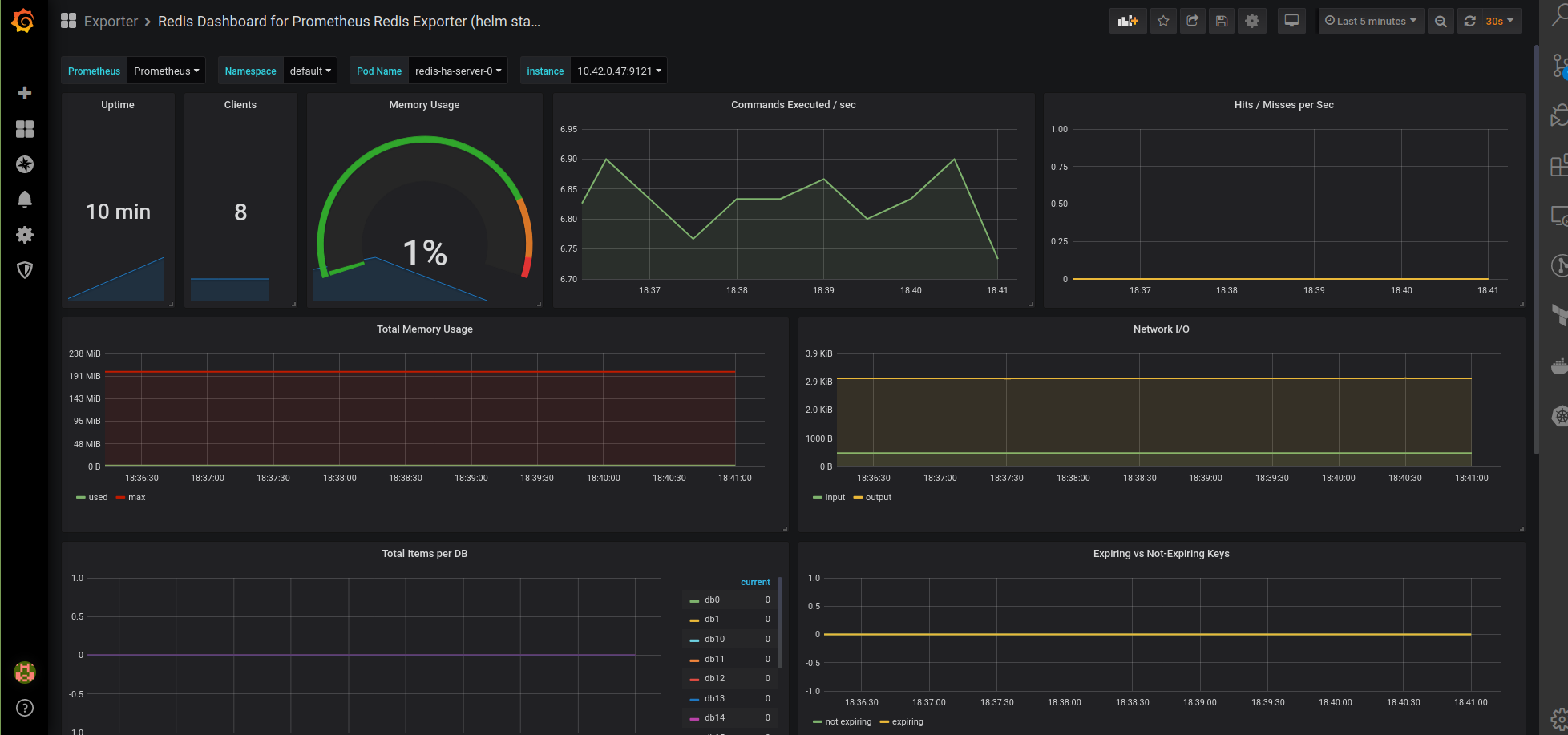1568x735 pixels.
Task: Open Pod Name 'redis-ha-server-0' dropdown
Action: click(x=458, y=71)
